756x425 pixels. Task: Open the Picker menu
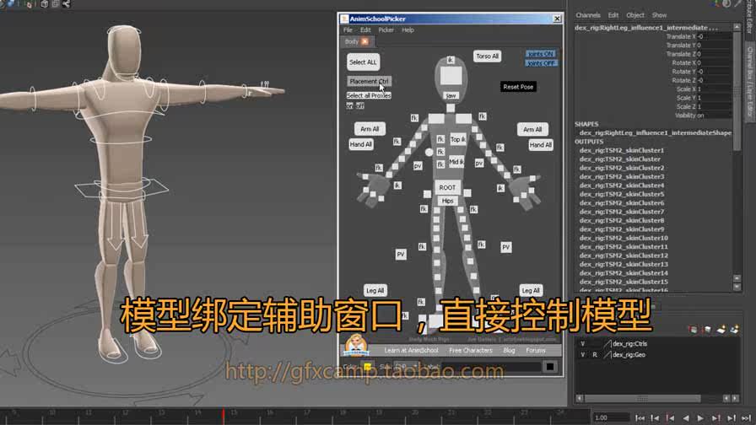coord(386,30)
